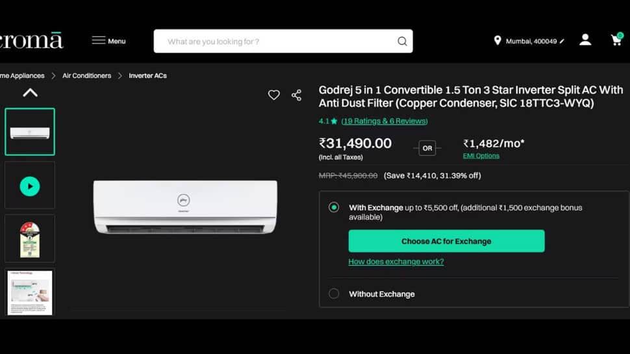
Task: Focus the 'What are you looking for?' search box
Action: [x=283, y=41]
